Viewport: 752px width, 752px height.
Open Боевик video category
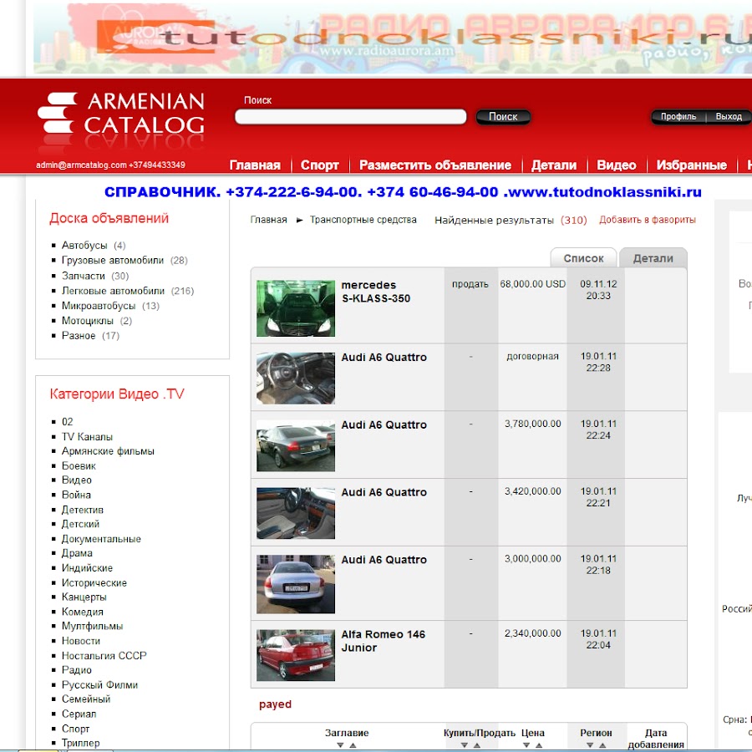(x=79, y=465)
